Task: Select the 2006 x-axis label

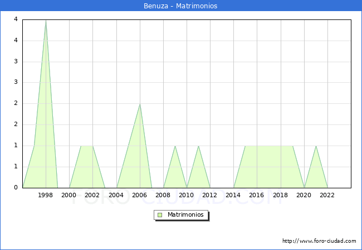Action: (140, 195)
